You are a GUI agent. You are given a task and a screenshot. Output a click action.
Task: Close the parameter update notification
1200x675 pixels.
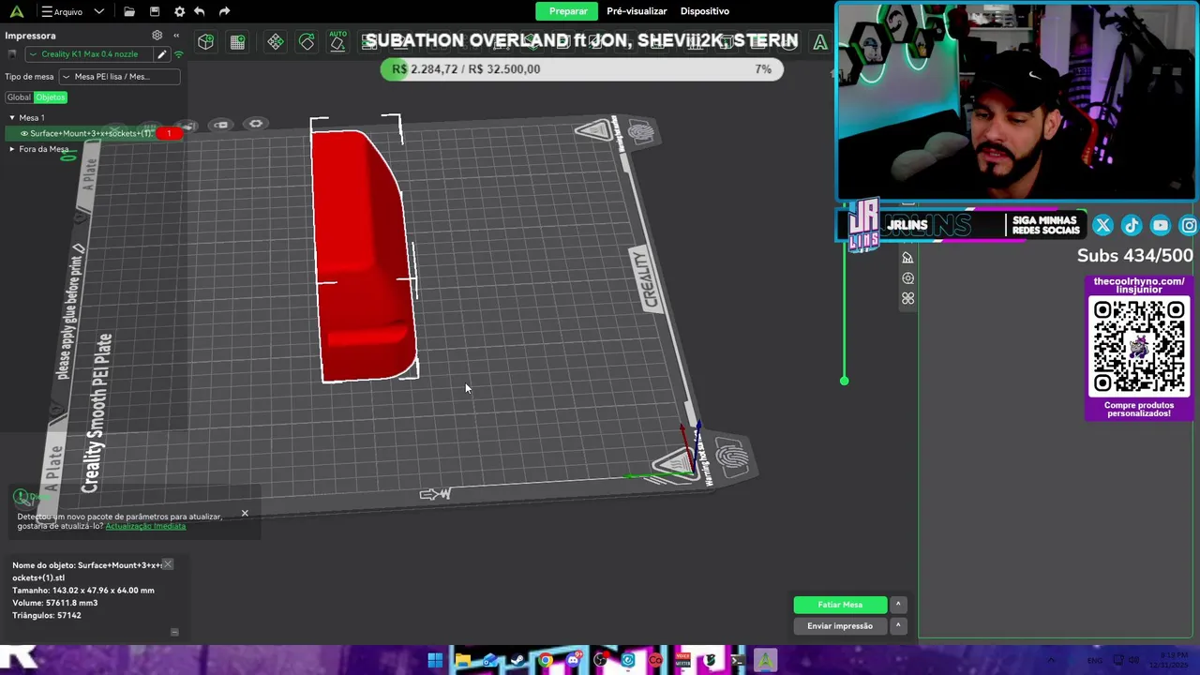245,513
